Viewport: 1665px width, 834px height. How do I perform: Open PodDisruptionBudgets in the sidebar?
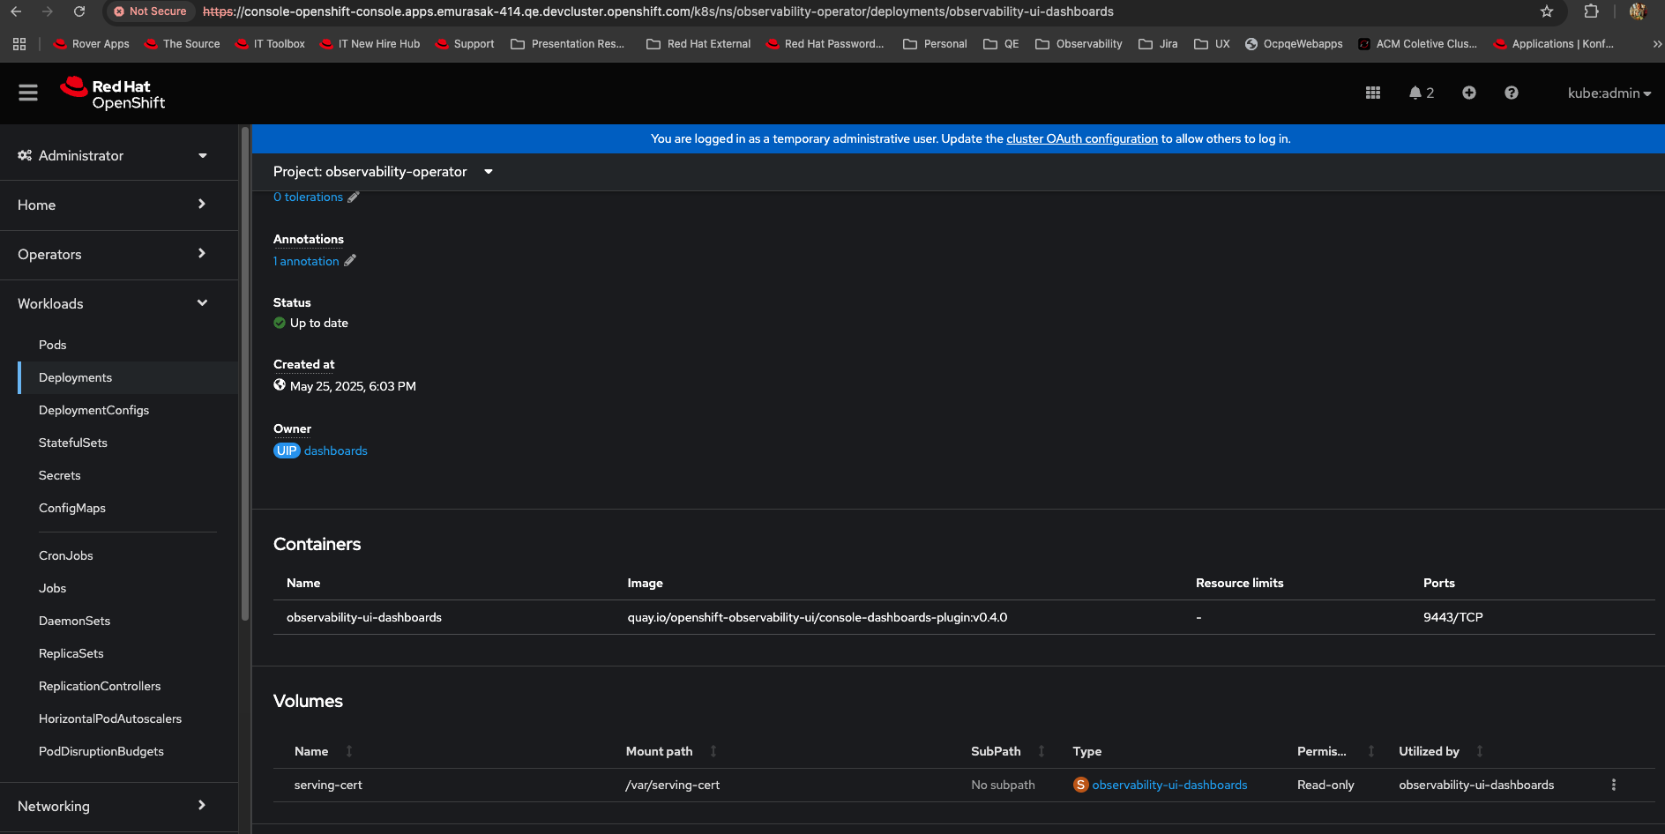pos(101,751)
